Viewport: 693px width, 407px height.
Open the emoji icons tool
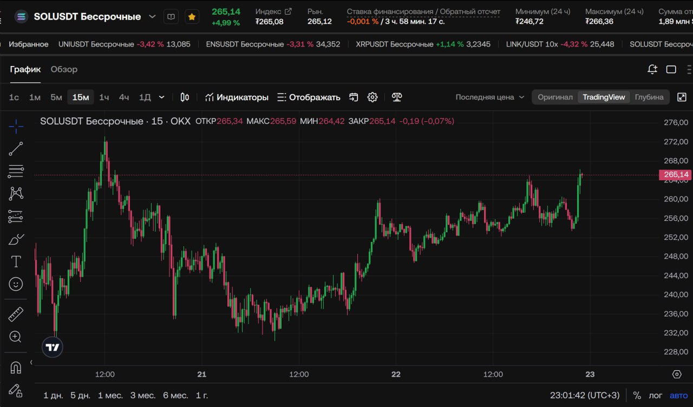[16, 284]
